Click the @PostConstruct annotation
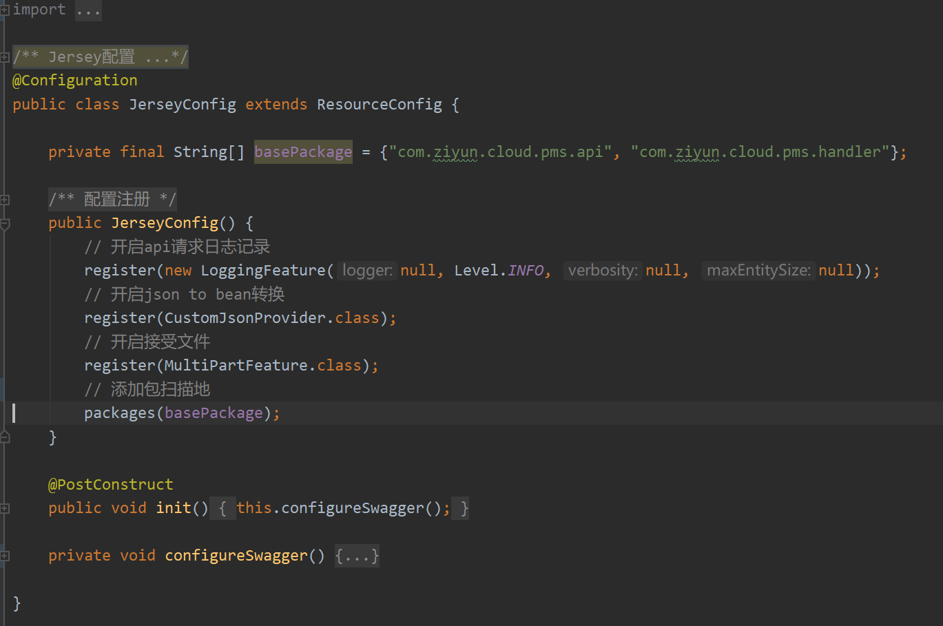The image size is (943, 626). [111, 485]
